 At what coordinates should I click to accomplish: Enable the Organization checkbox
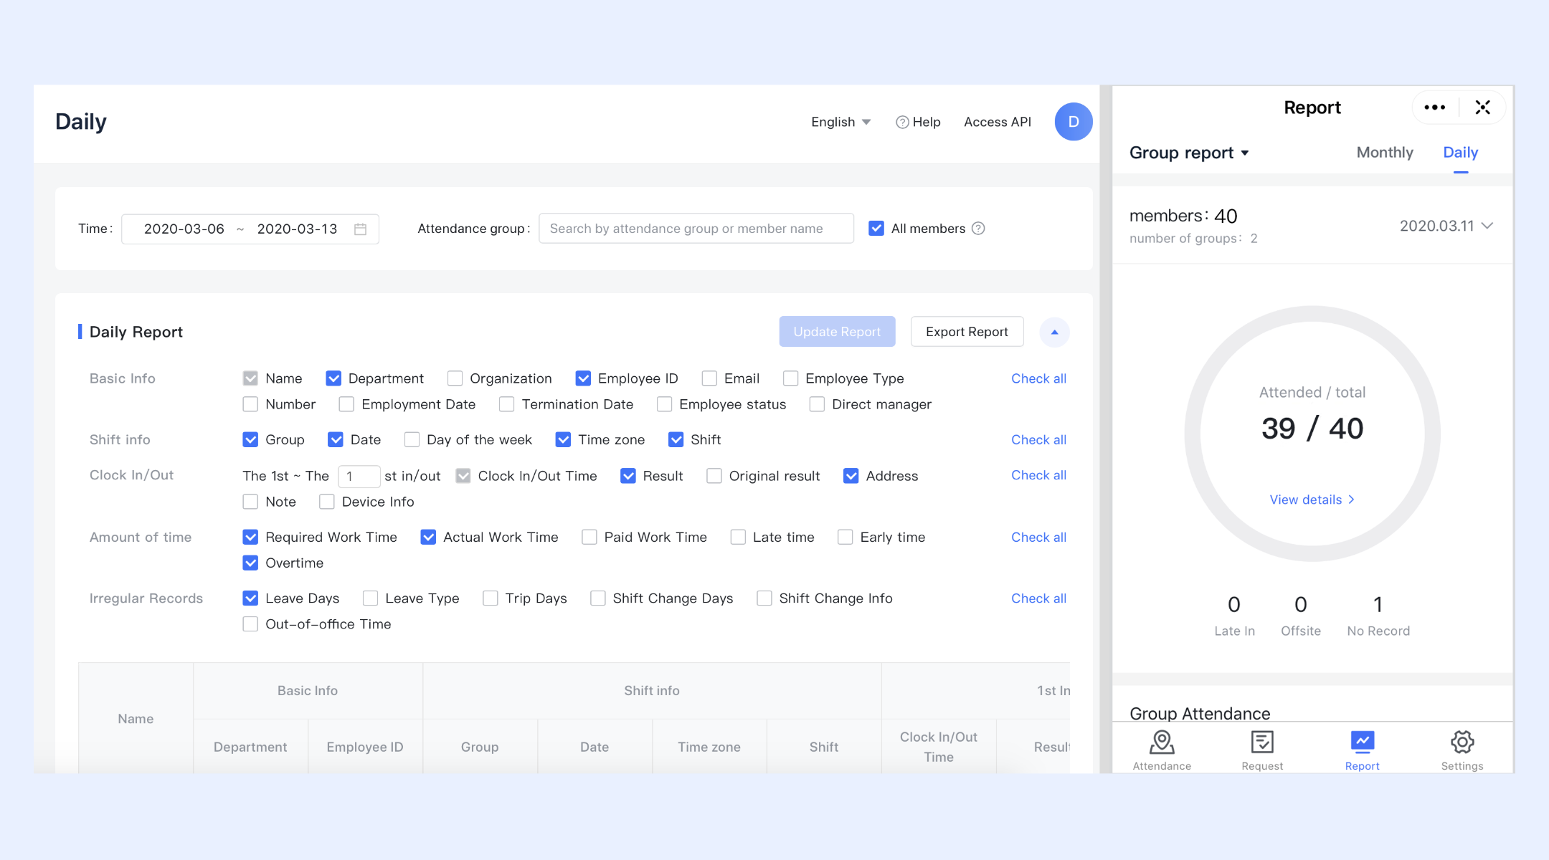click(x=455, y=378)
